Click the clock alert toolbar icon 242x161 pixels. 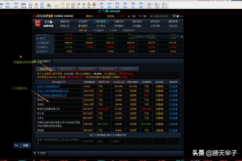[73, 5]
